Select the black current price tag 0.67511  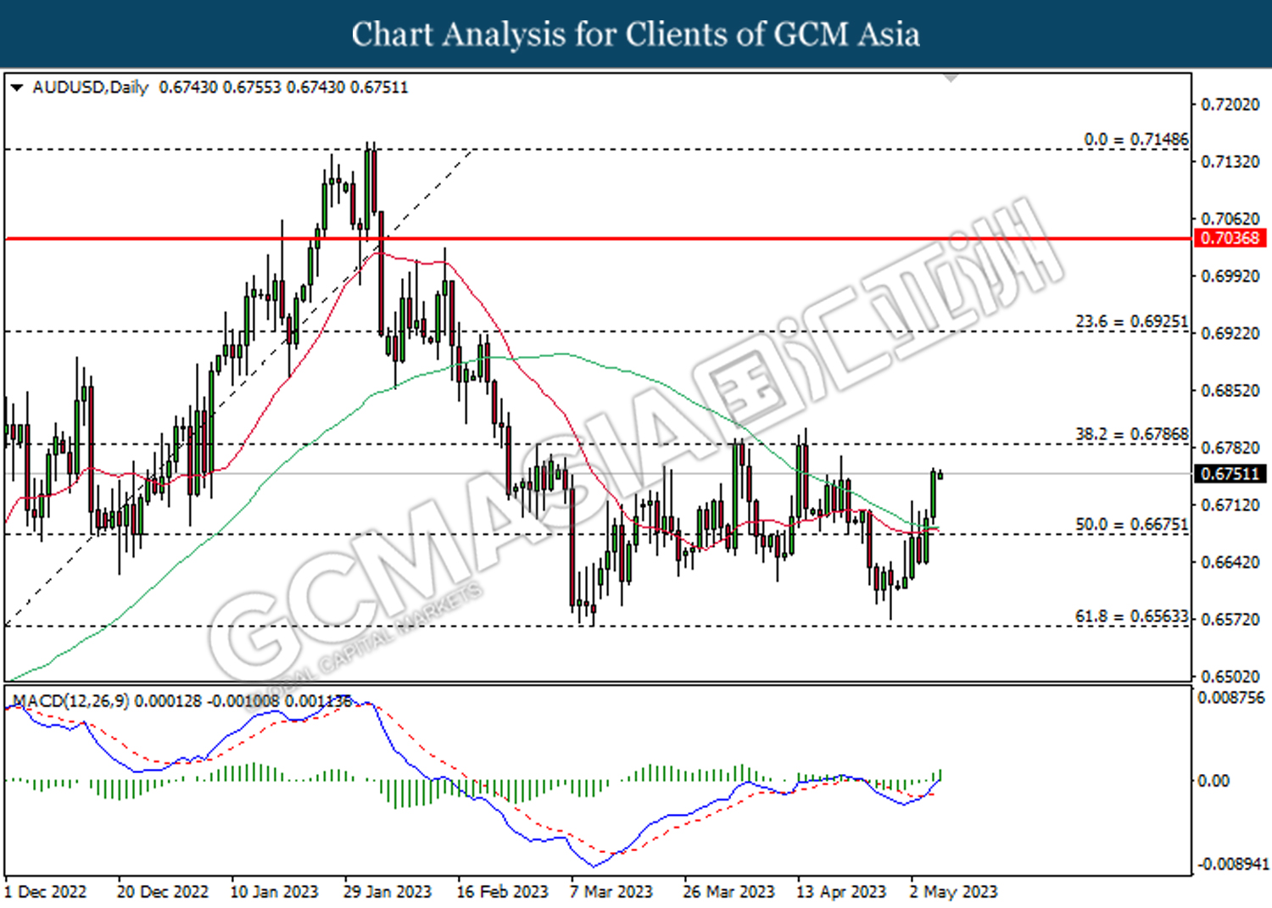pos(1230,474)
